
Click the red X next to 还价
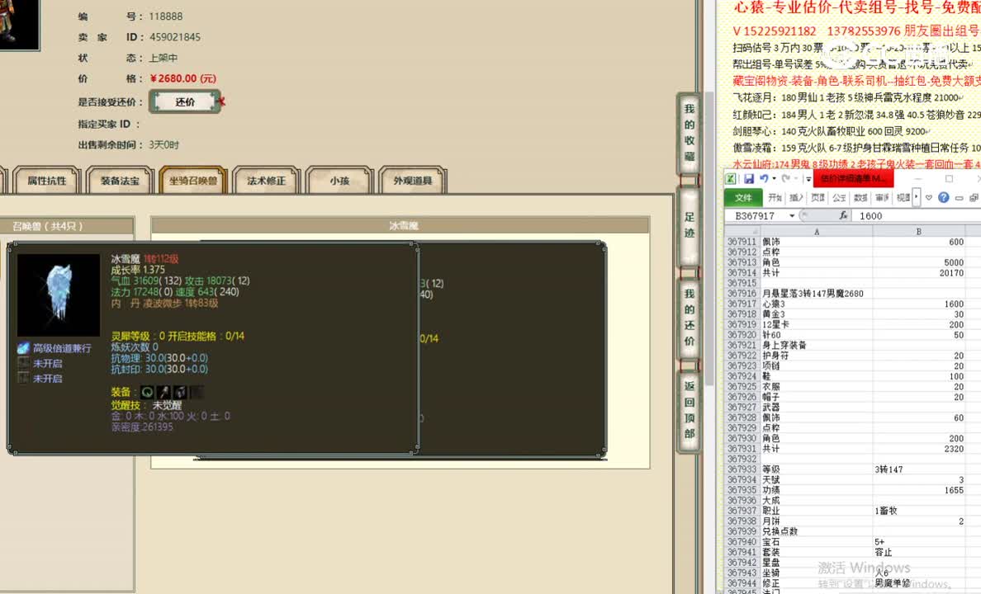[221, 101]
